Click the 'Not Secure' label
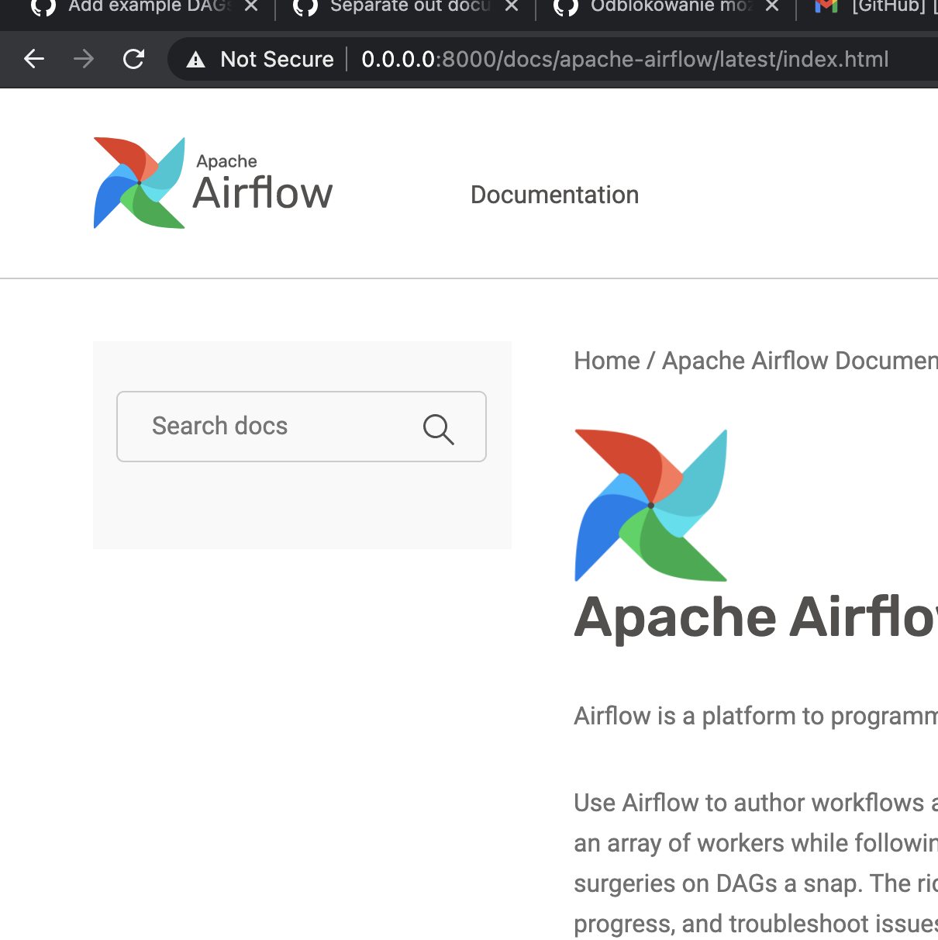Screen dimensions: 938x940 tap(277, 60)
